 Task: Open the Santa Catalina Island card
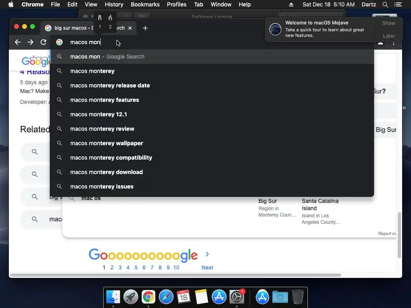(x=321, y=211)
